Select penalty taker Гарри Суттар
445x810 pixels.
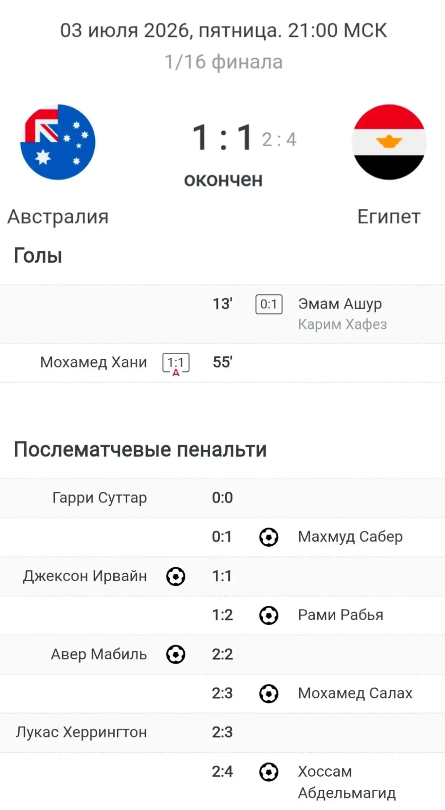click(99, 498)
